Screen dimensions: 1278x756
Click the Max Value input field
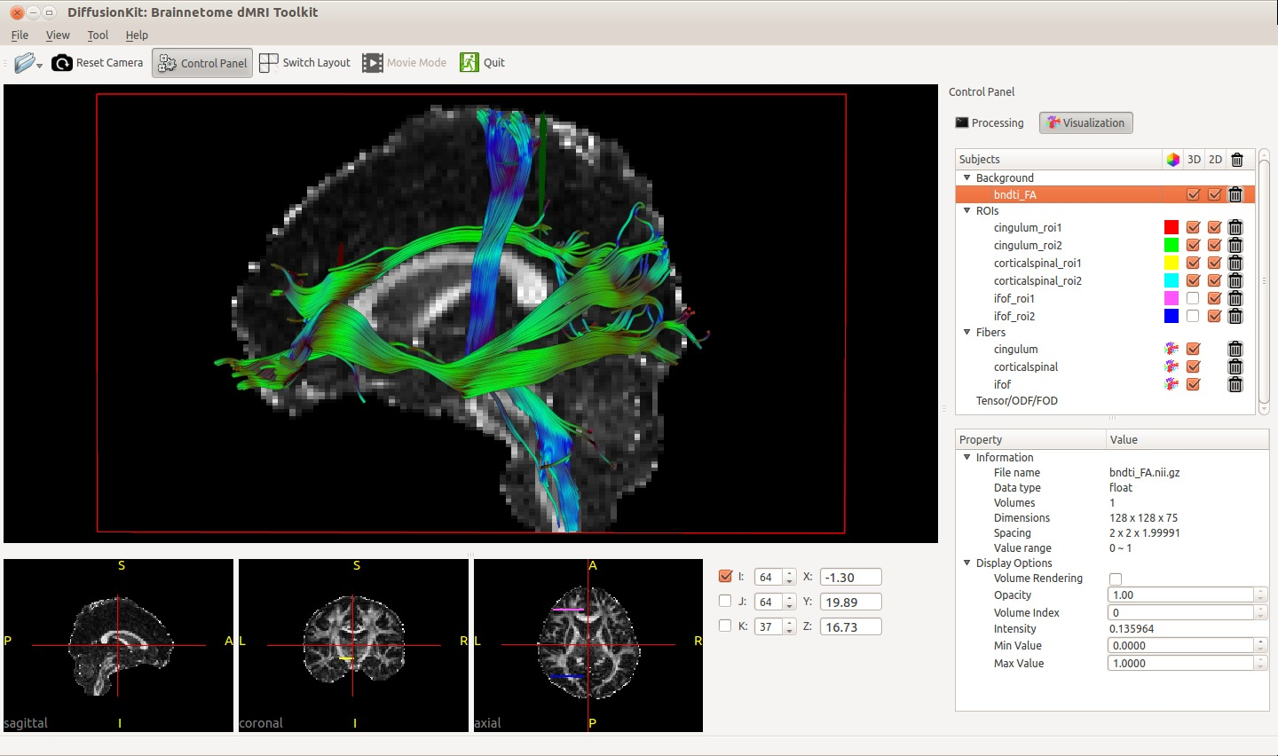[x=1180, y=664]
